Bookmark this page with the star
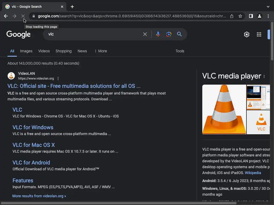 240,16
